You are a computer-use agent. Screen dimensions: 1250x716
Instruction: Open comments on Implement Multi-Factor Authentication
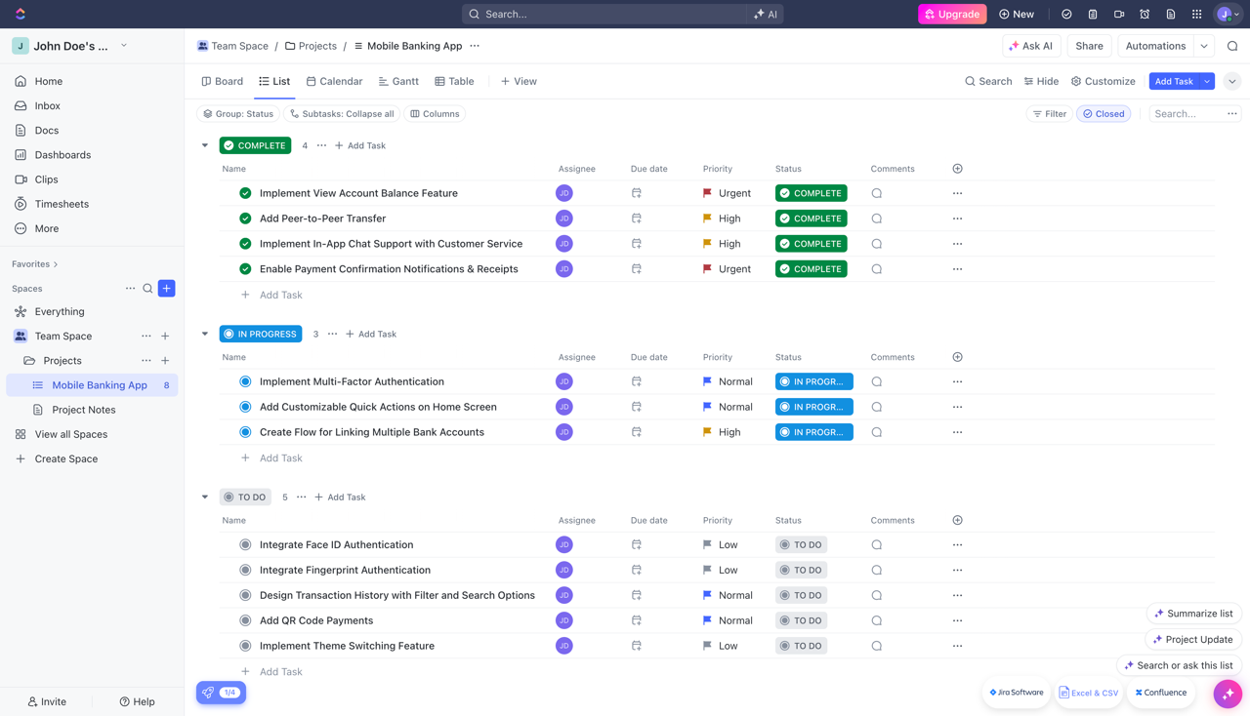coord(878,381)
